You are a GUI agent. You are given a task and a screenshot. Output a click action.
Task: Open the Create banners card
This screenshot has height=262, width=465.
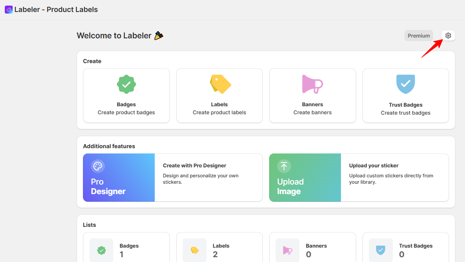(x=313, y=95)
